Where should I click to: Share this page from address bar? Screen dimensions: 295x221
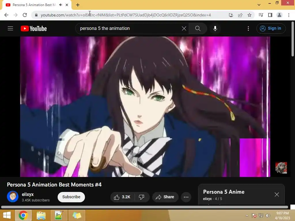240,15
